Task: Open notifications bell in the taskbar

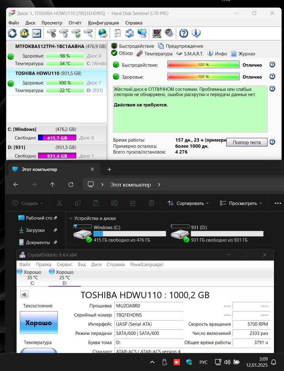Action: tap(274, 362)
